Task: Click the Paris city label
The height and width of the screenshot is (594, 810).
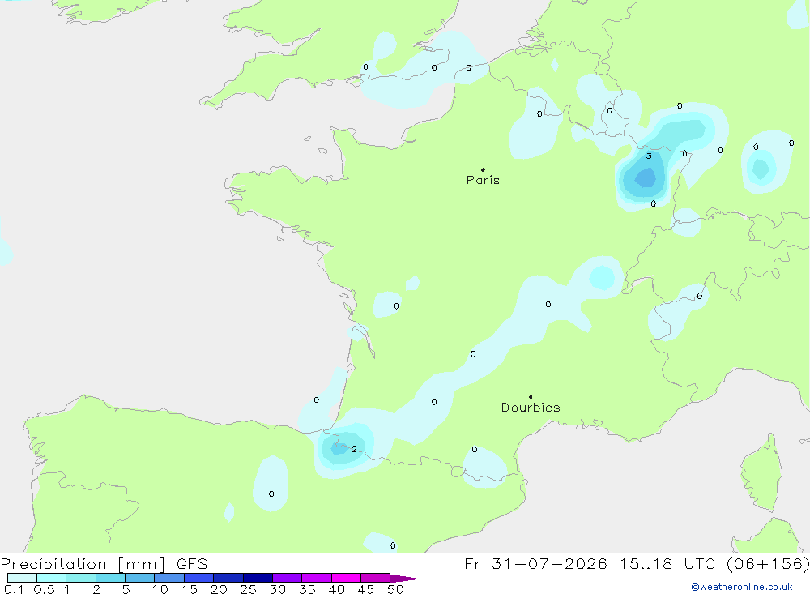Action: [483, 180]
